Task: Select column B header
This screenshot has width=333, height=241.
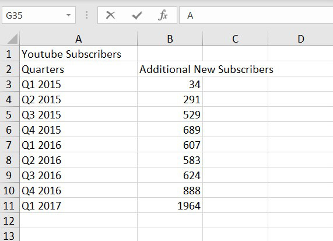Action: pos(170,39)
